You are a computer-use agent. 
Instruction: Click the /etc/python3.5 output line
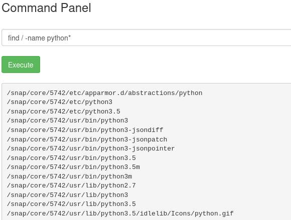64,111
